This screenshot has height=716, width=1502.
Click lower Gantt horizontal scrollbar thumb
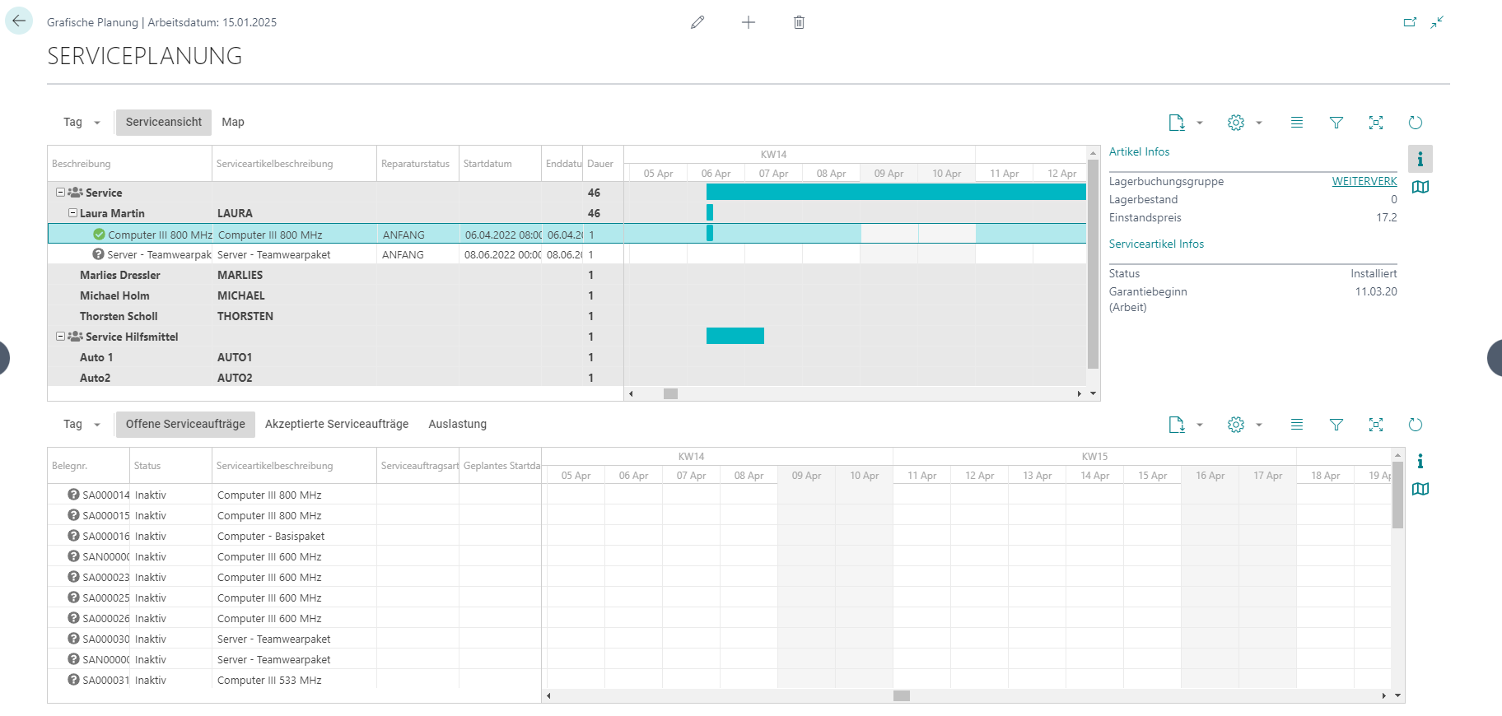coord(902,695)
